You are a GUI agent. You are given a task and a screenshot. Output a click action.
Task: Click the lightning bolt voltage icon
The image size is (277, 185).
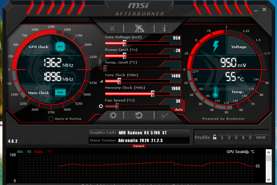[216, 46]
